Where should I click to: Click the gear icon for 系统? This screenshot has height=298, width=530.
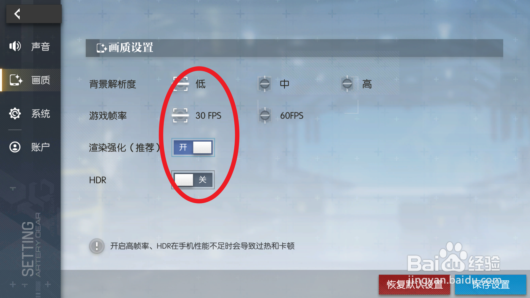click(15, 113)
